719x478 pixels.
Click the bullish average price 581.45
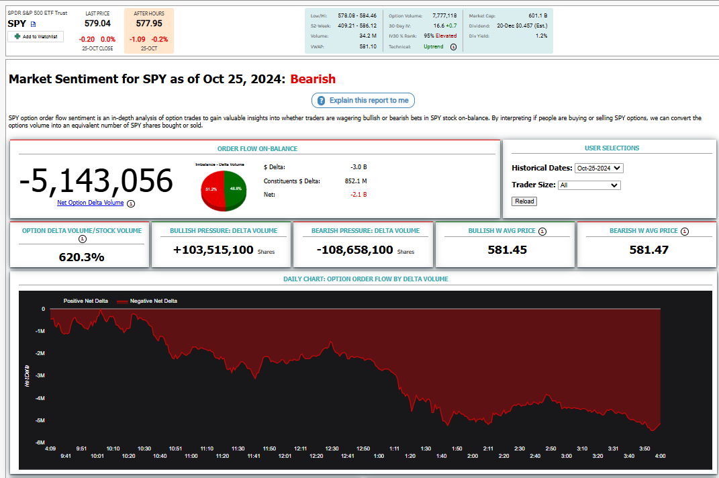507,250
